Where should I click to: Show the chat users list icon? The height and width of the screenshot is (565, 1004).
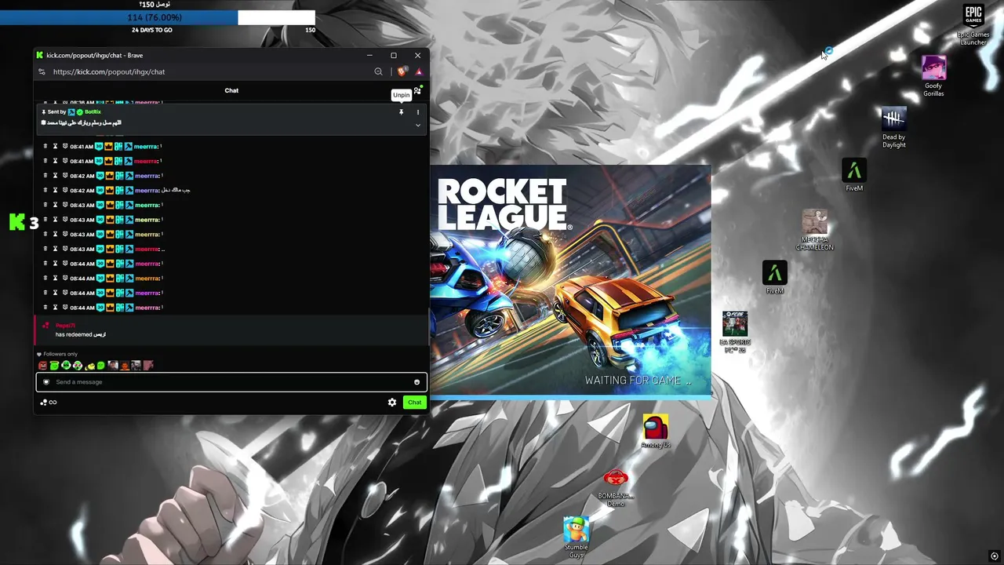(417, 90)
